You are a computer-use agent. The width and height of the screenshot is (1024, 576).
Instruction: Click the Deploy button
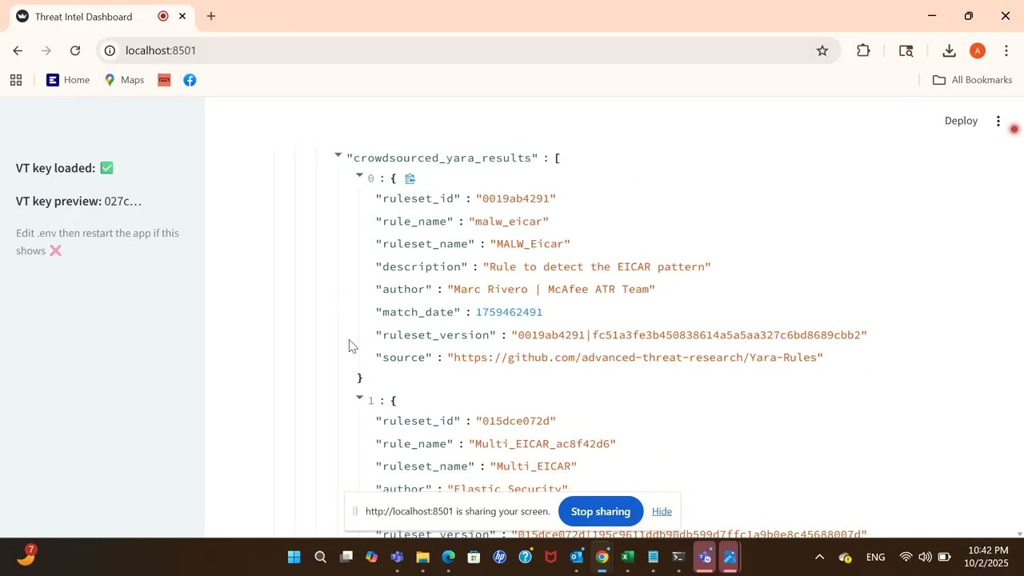point(961,121)
